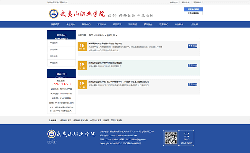This screenshot has width=250, height=153.
Task: Open 学院首页 in the navigation bar
Action: coord(55,24)
